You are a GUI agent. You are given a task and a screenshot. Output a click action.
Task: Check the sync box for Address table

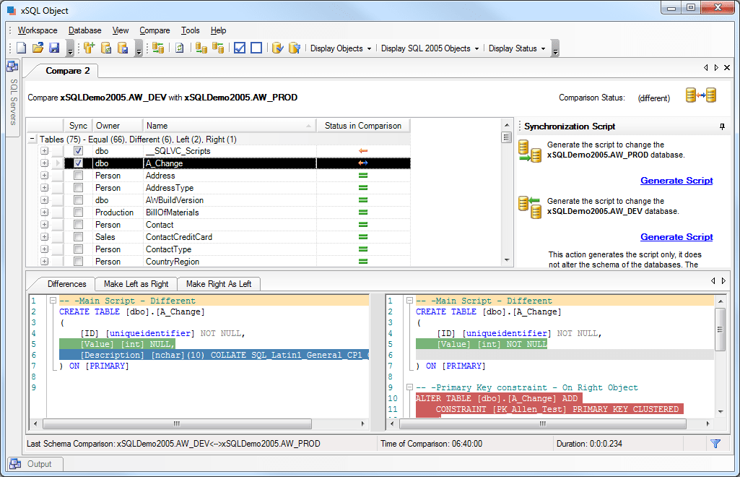pos(79,175)
